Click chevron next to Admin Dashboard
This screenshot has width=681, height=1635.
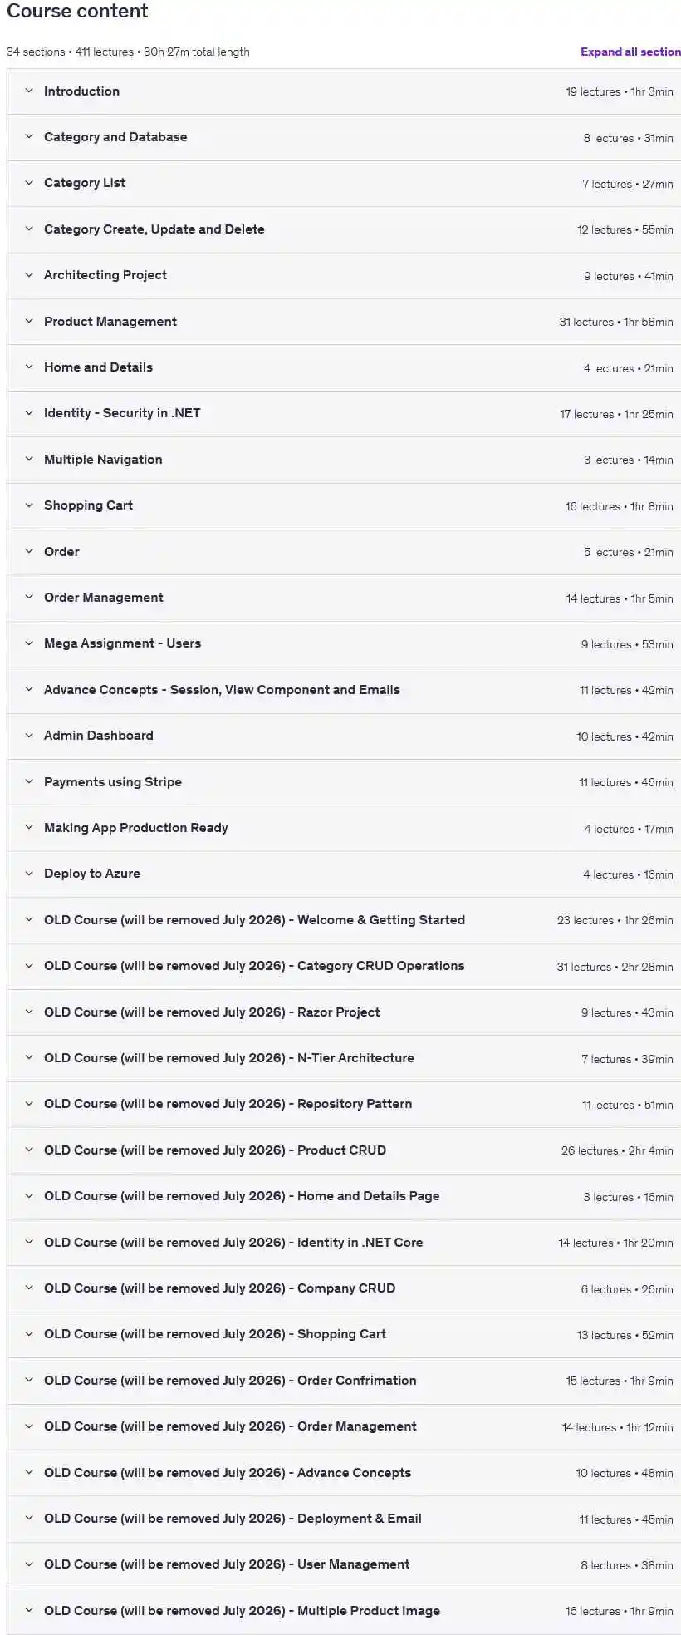(x=29, y=735)
